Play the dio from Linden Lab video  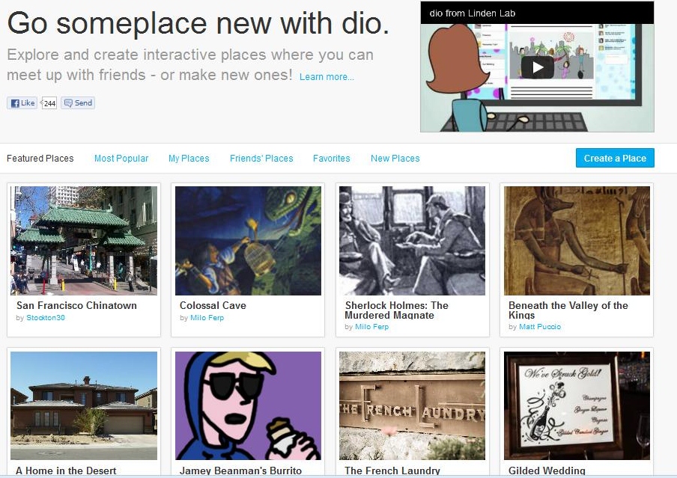pyautogui.click(x=537, y=67)
